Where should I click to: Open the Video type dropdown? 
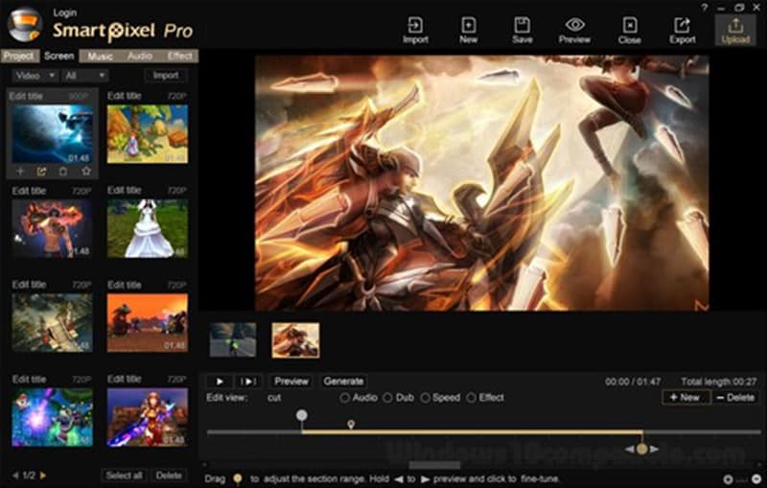pyautogui.click(x=35, y=76)
